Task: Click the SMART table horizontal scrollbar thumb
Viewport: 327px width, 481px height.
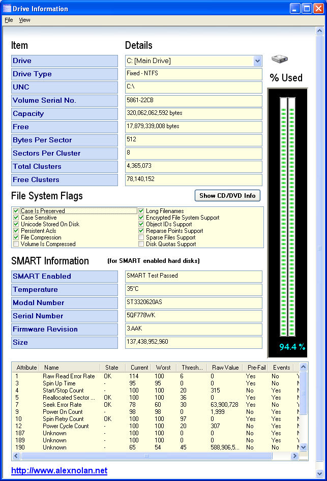Action: tap(146, 456)
